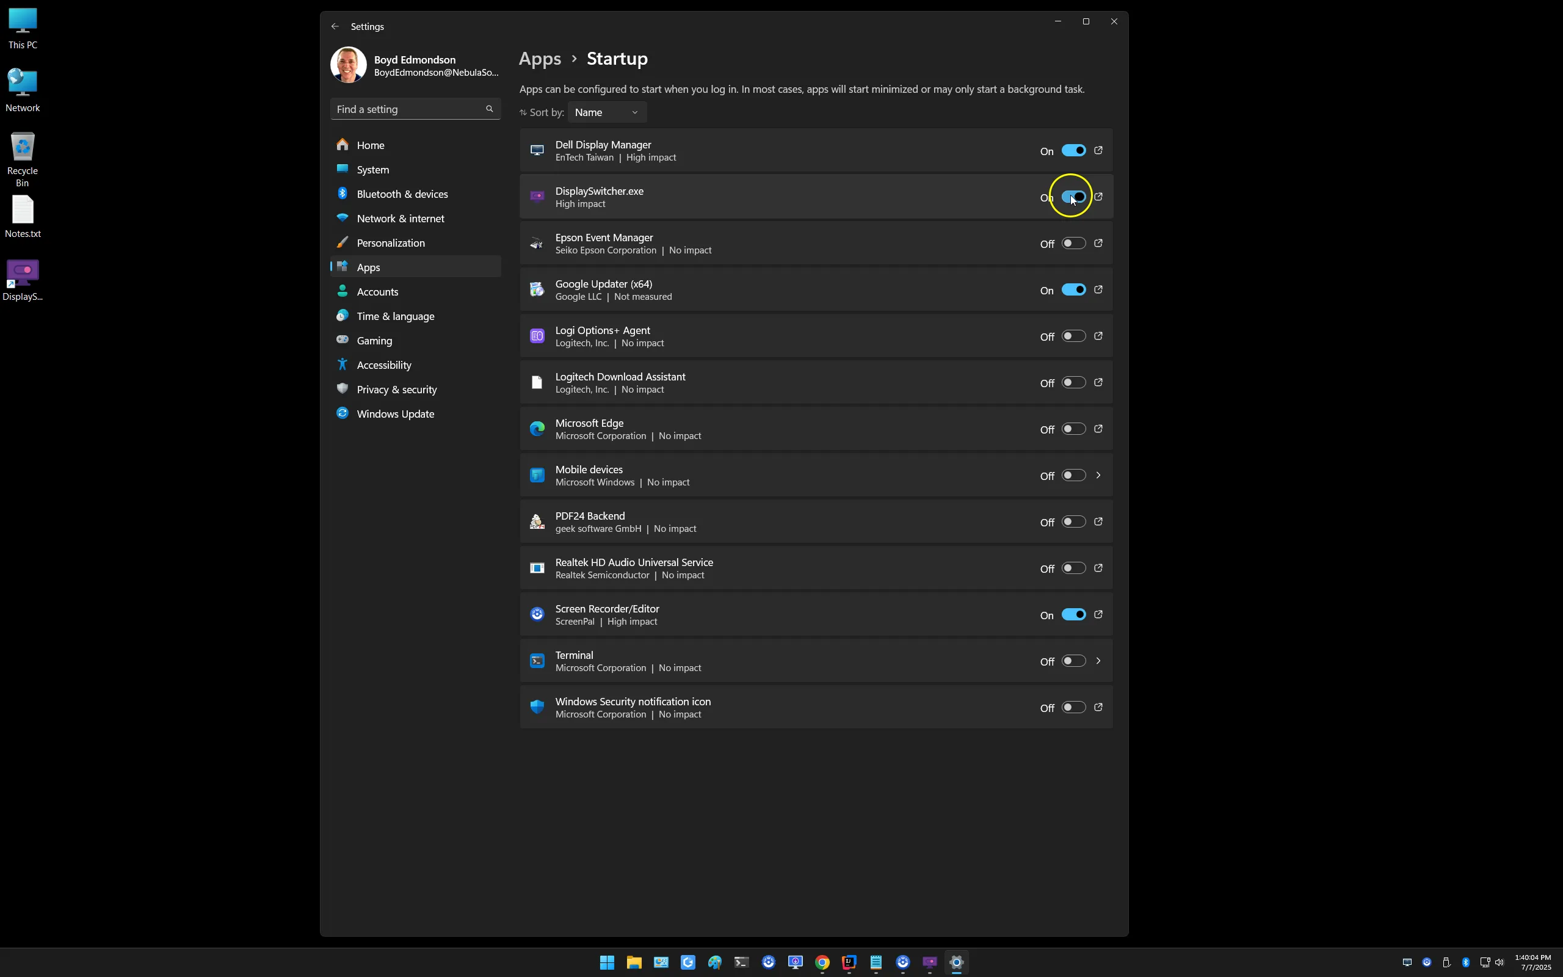The height and width of the screenshot is (977, 1563).
Task: Open the Terminal icon in the taskbar
Action: (741, 962)
